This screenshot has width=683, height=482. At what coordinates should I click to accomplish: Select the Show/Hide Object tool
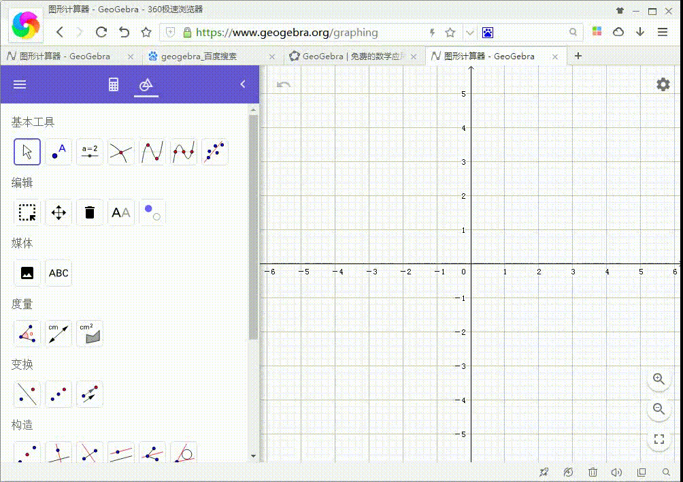coord(152,212)
